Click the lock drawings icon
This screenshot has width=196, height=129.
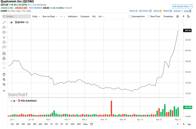pos(4,58)
